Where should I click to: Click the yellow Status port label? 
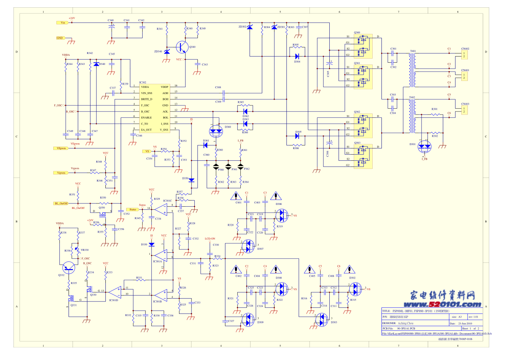click(x=132, y=210)
